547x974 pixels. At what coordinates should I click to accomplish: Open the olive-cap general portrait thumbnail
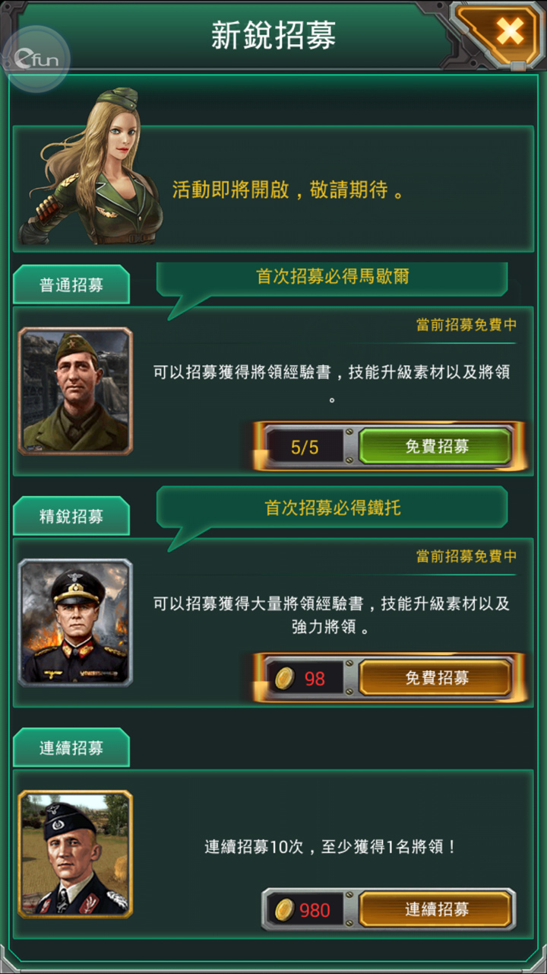(75, 391)
